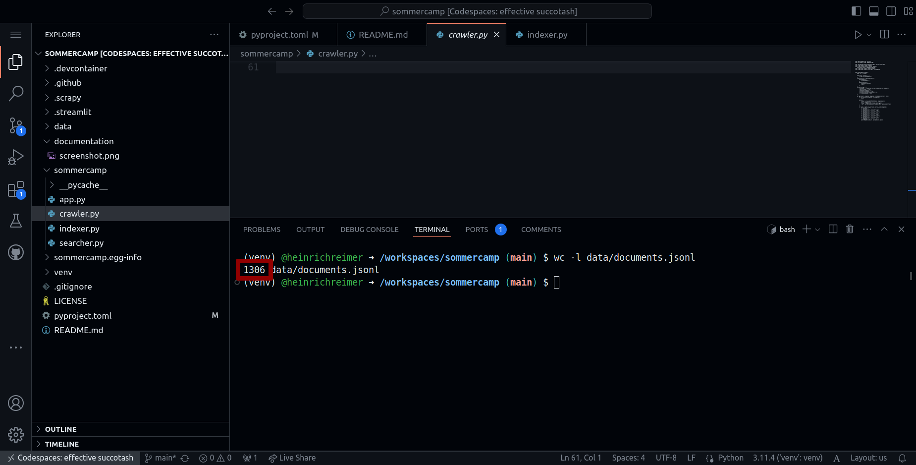This screenshot has height=465, width=916.
Task: Open the notifications bell in status bar
Action: pos(903,458)
